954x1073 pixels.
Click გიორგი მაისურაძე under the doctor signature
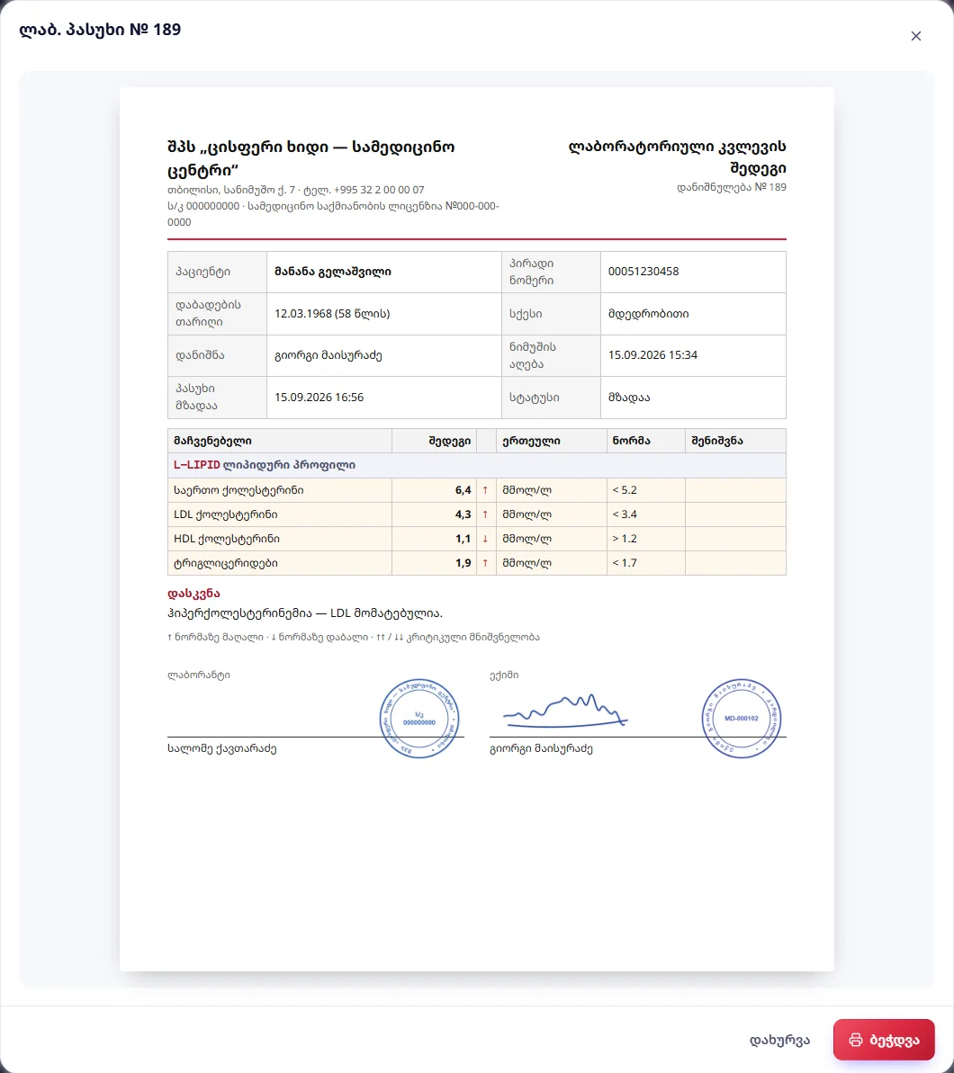(x=541, y=748)
